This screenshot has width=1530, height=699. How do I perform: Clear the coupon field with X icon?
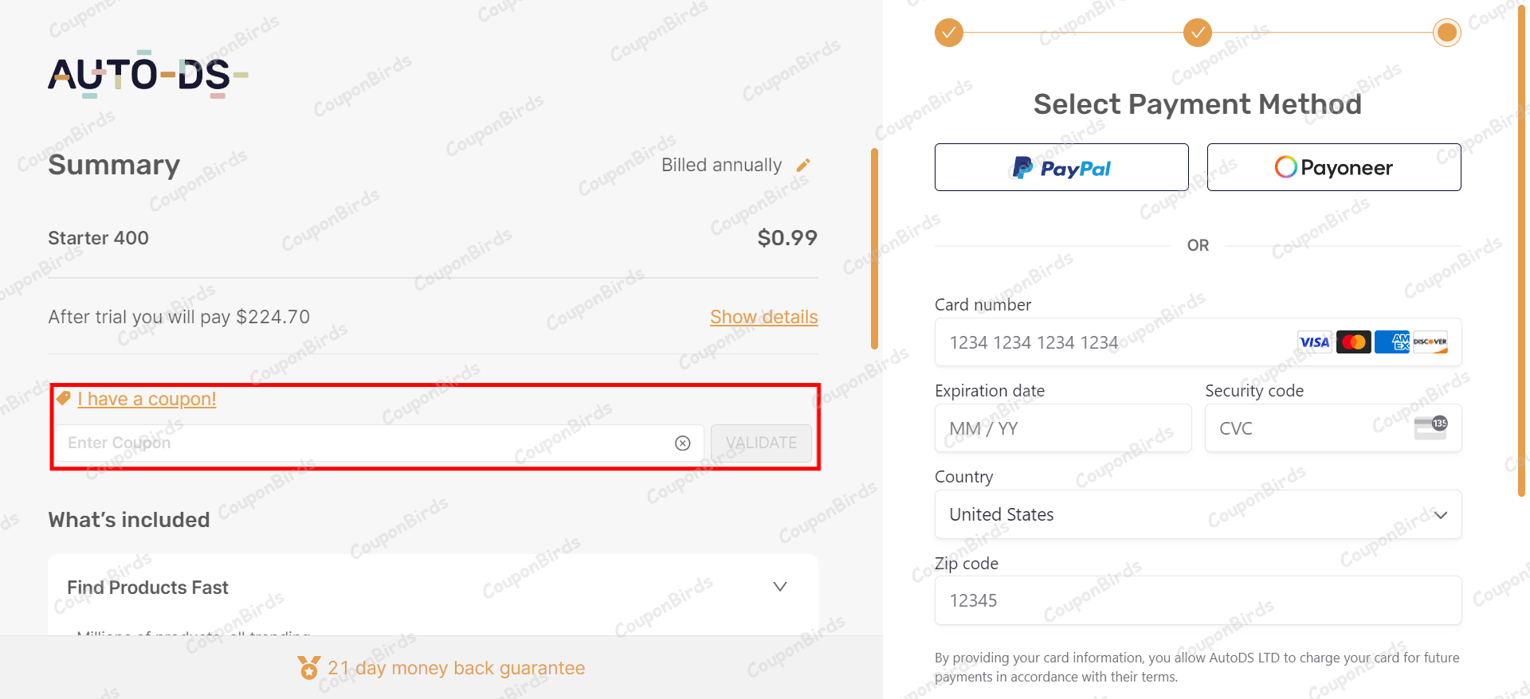[x=683, y=443]
